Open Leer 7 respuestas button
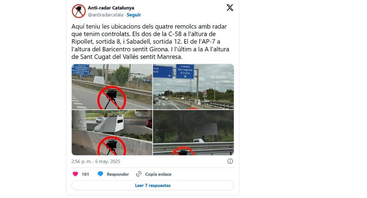Image resolution: width=367 pixels, height=198 pixels. pos(153,186)
